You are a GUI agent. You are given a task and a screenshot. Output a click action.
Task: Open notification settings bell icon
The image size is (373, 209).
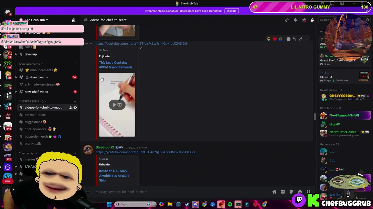point(295,20)
